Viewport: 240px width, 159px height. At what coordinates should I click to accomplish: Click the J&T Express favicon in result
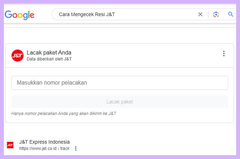point(10,145)
